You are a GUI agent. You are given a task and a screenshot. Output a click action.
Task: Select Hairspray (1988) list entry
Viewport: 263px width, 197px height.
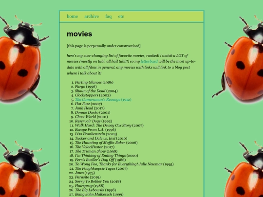pyautogui.click(x=90, y=186)
